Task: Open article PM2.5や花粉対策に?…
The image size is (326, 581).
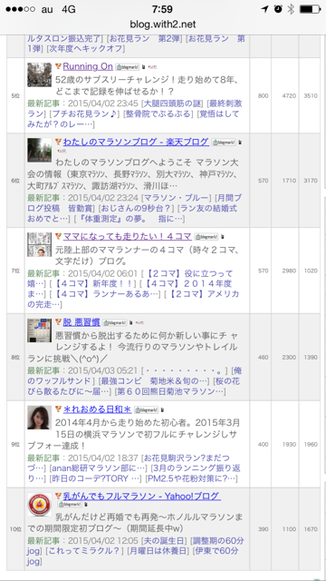Action: pos(191,478)
